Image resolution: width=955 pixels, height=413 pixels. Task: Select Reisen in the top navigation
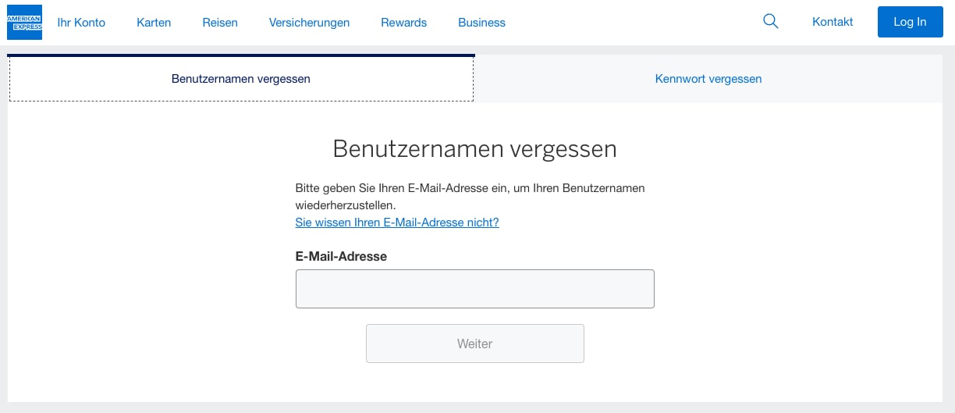[220, 23]
